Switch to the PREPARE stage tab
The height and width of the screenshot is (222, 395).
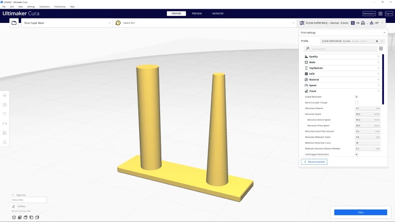point(176,13)
